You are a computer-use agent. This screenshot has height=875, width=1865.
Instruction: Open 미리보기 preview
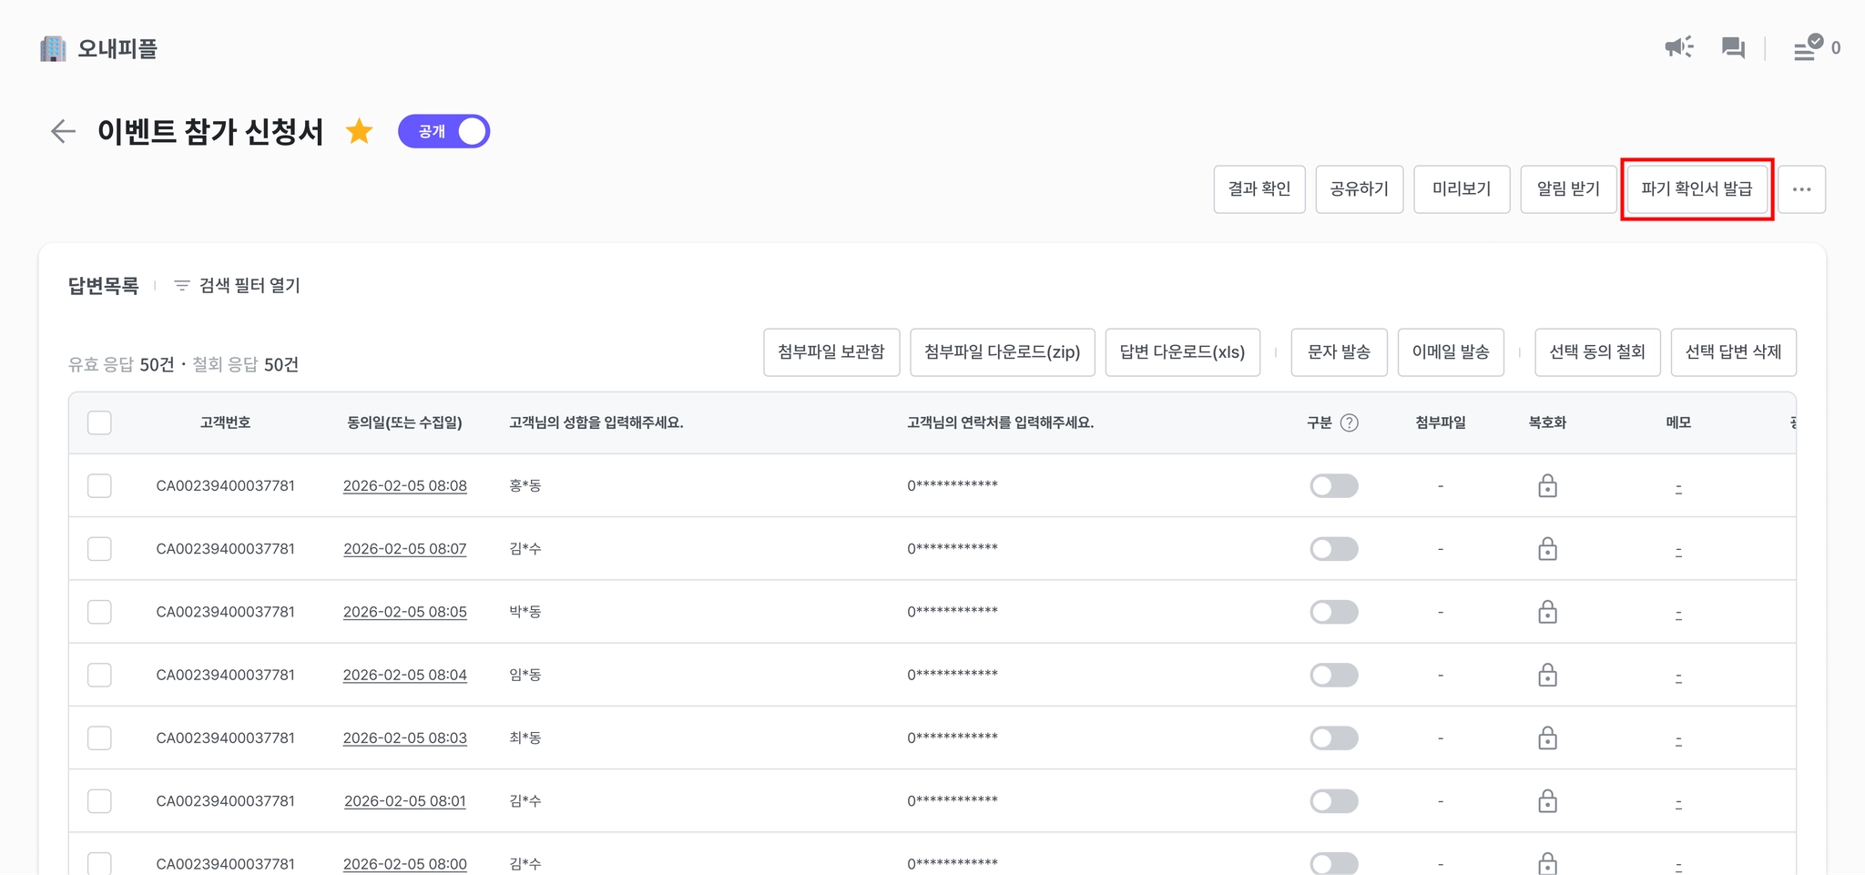coord(1462,189)
